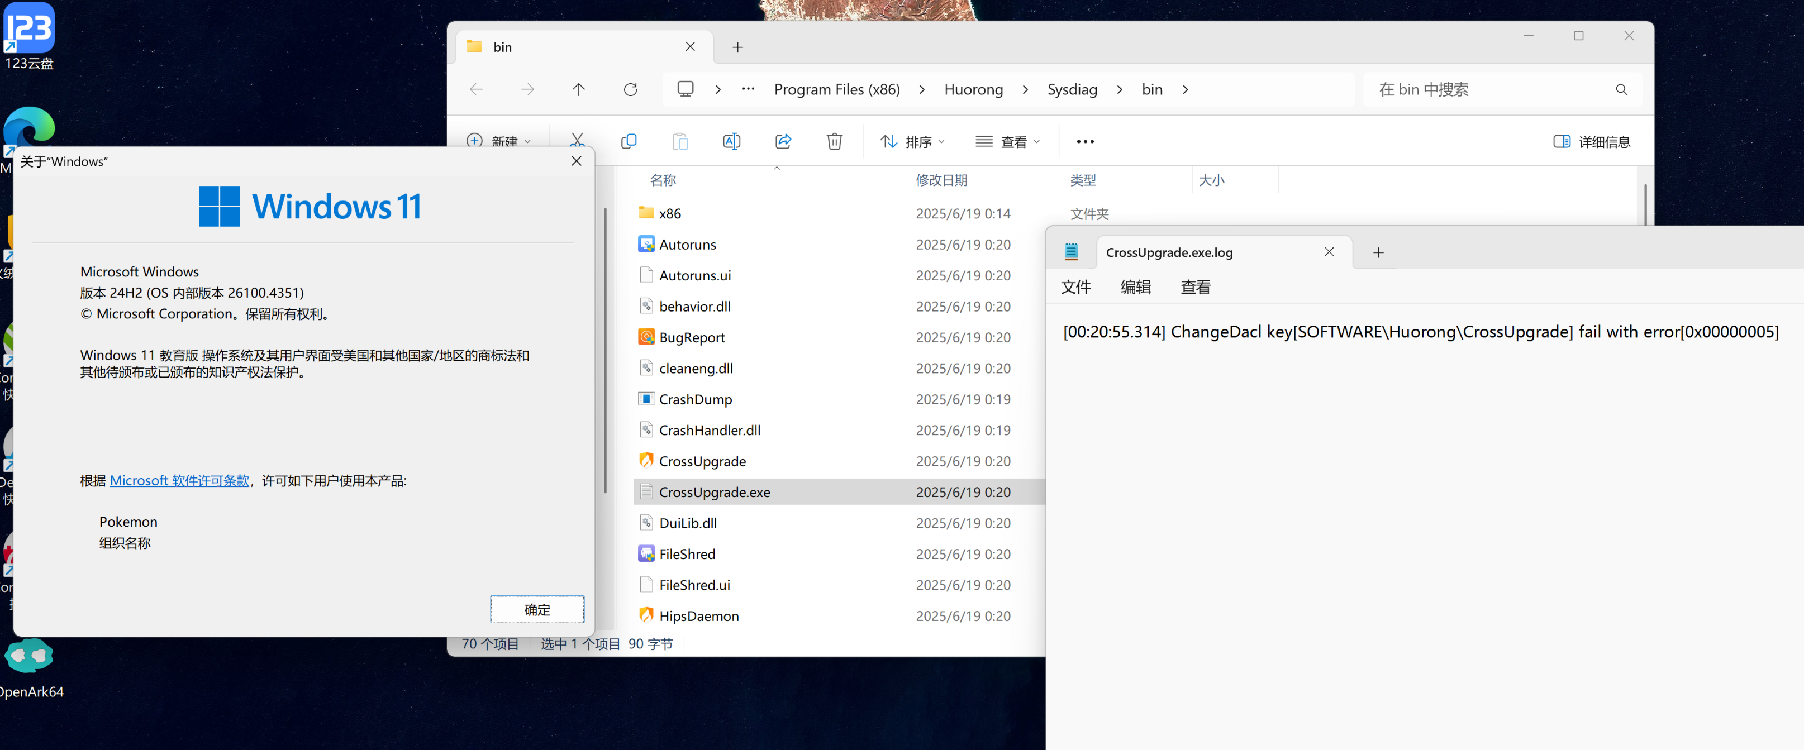Viewport: 1804px width, 750px height.
Task: Open the 123云盘 desktop shortcut
Action: click(x=28, y=36)
